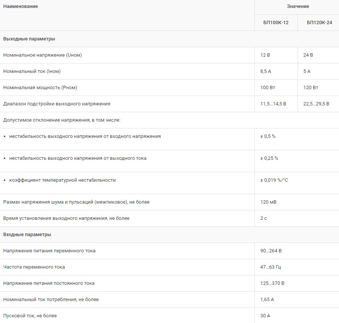Select the 8,5 А nominal current value
Image resolution: width=339 pixels, height=323 pixels.
[x=266, y=71]
